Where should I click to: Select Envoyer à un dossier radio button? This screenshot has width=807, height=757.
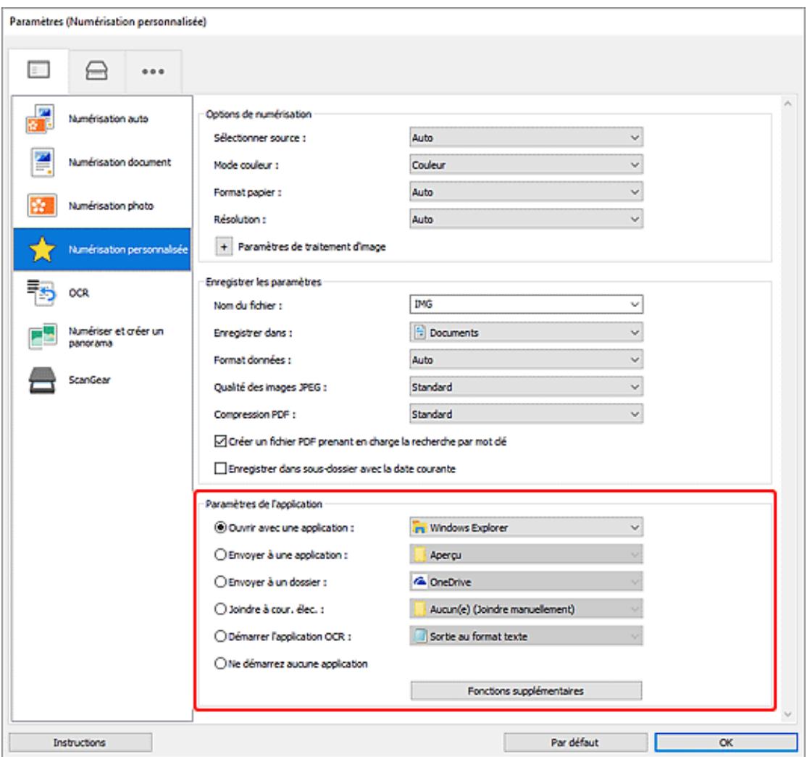[x=220, y=582]
